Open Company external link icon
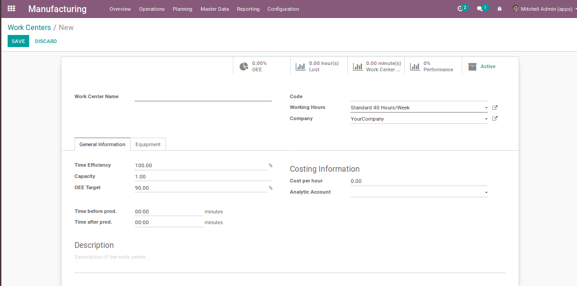Screen dimensions: 577x286 [495, 119]
